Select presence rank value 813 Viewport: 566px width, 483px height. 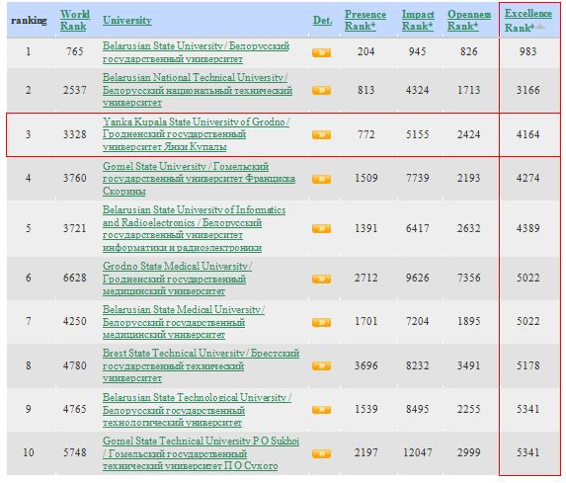point(366,90)
